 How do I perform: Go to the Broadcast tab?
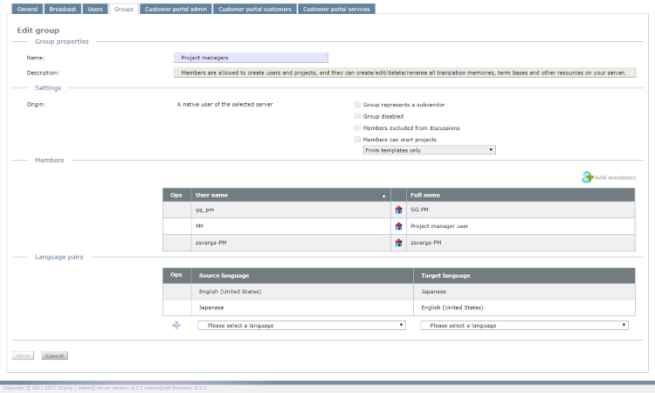coord(63,9)
